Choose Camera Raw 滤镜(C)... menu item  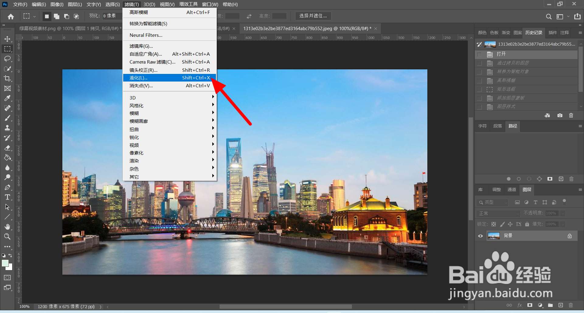tap(169, 62)
